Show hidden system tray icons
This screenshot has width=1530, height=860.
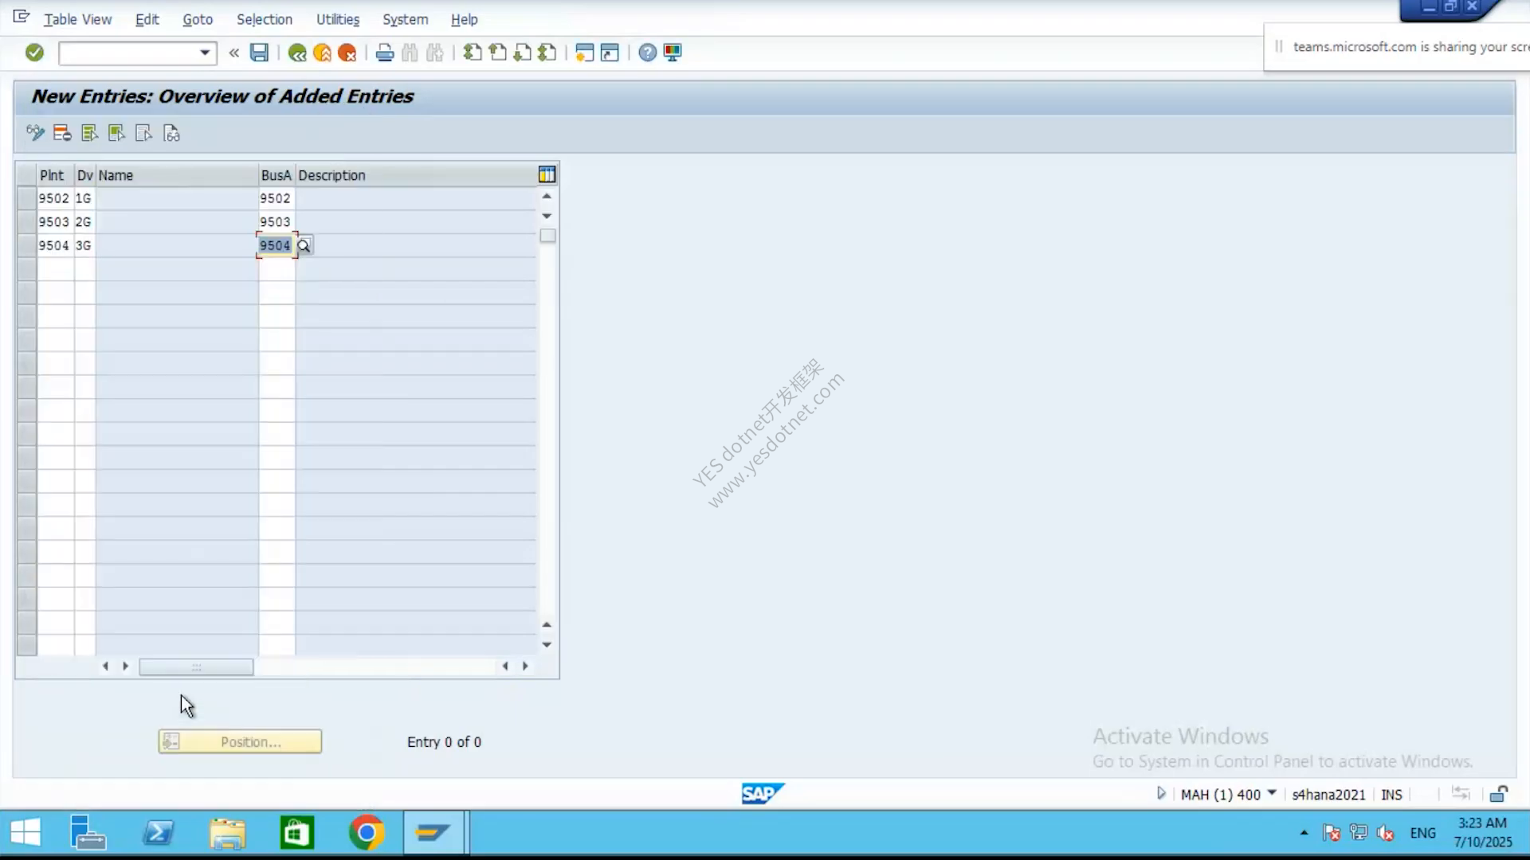[1304, 833]
